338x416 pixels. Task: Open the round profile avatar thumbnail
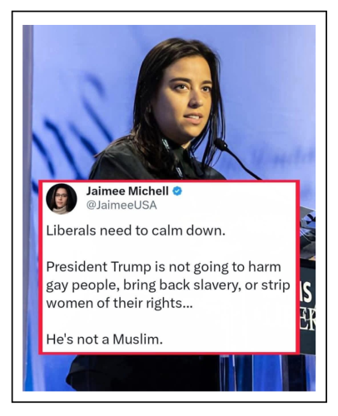point(62,199)
